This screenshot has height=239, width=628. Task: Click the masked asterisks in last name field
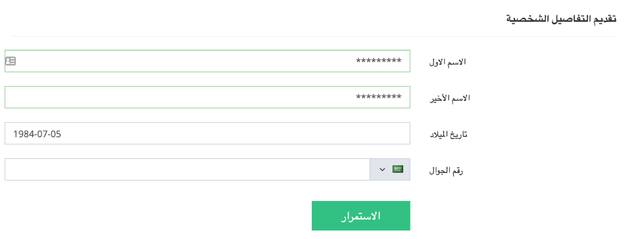click(379, 97)
